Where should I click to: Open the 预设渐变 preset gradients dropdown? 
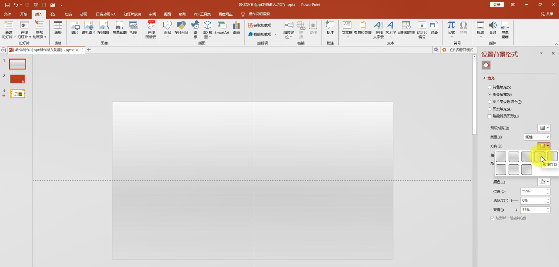coord(544,128)
